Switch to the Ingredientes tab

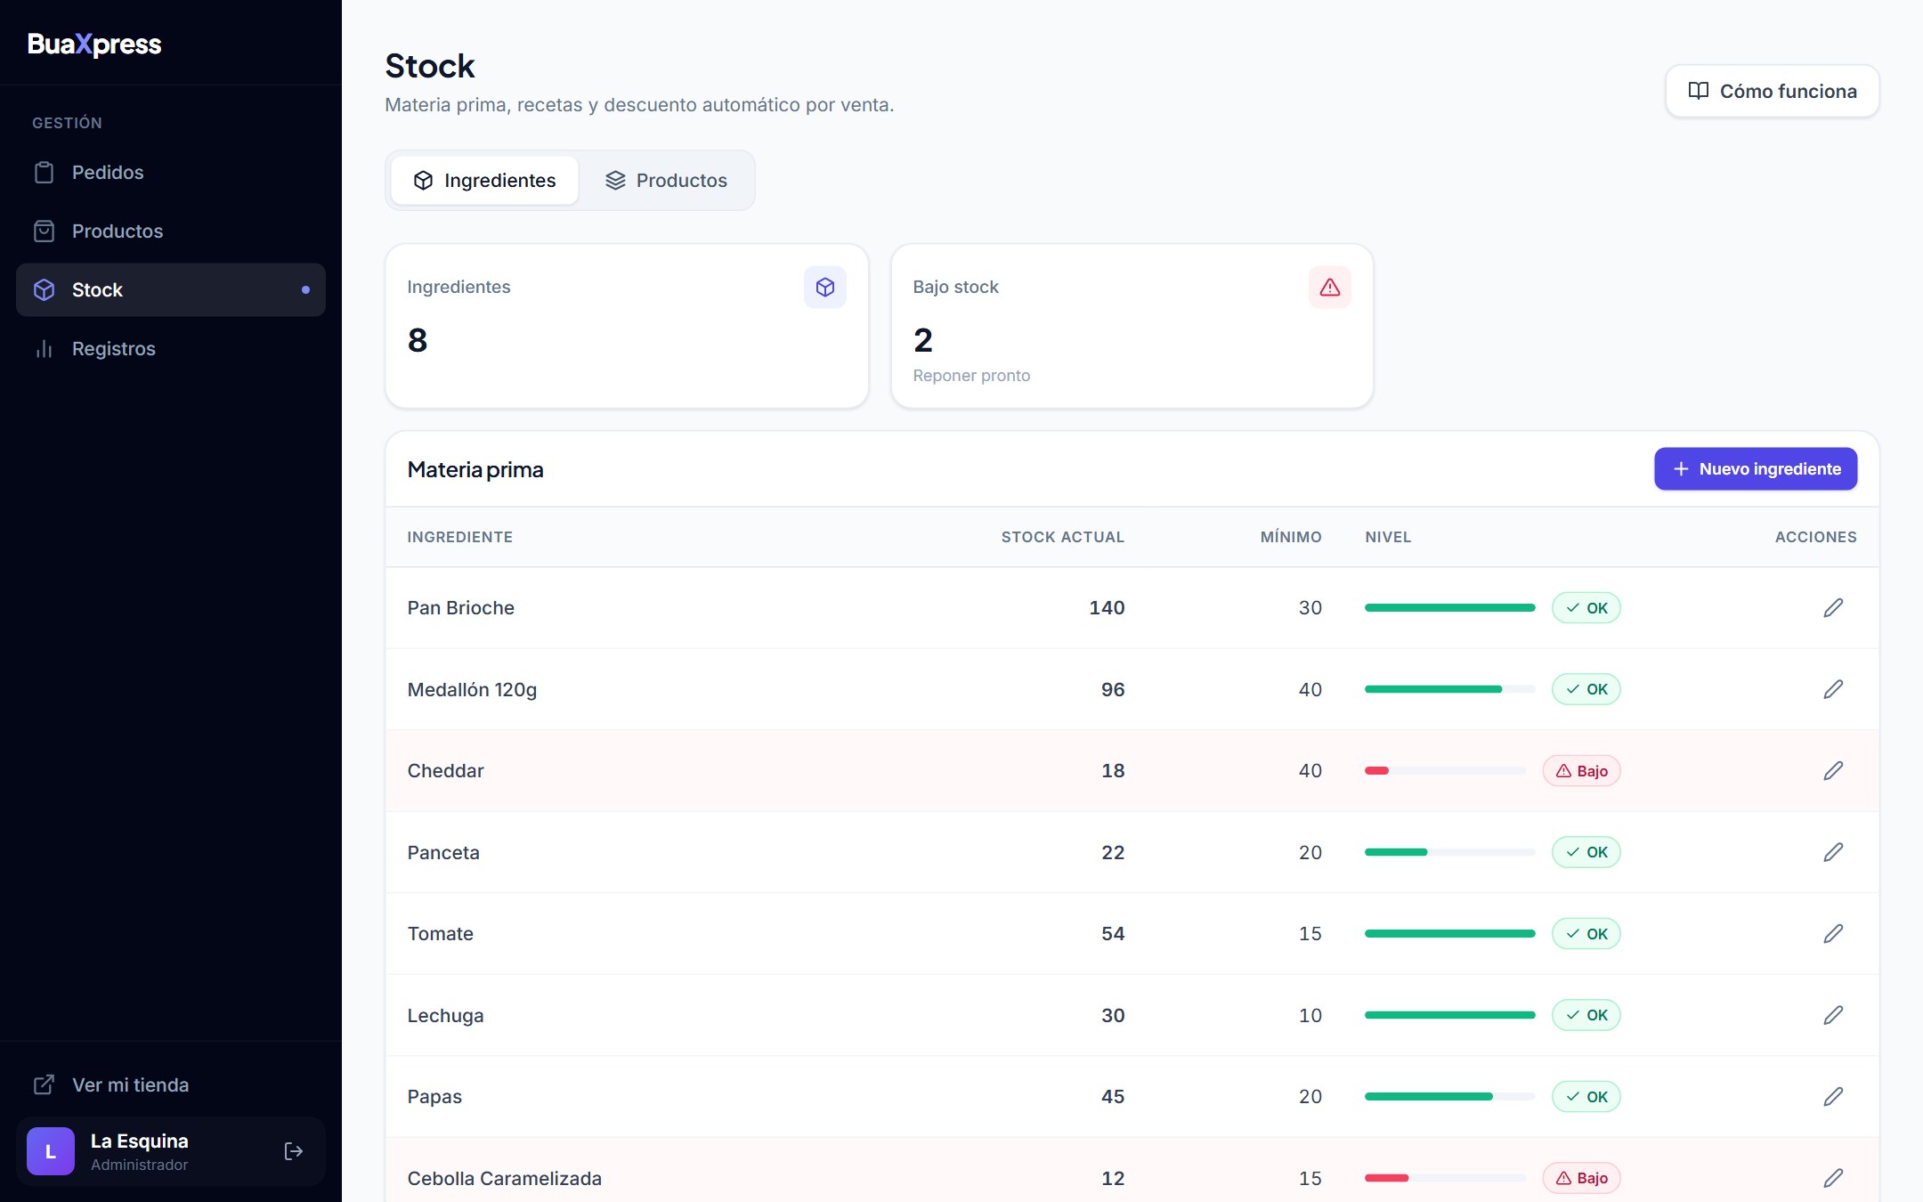(485, 181)
